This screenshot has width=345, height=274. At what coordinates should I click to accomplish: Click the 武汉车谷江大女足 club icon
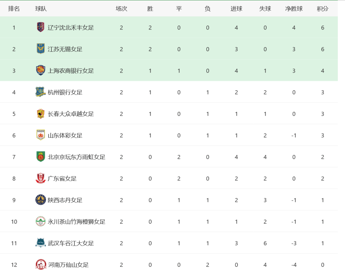41,243
